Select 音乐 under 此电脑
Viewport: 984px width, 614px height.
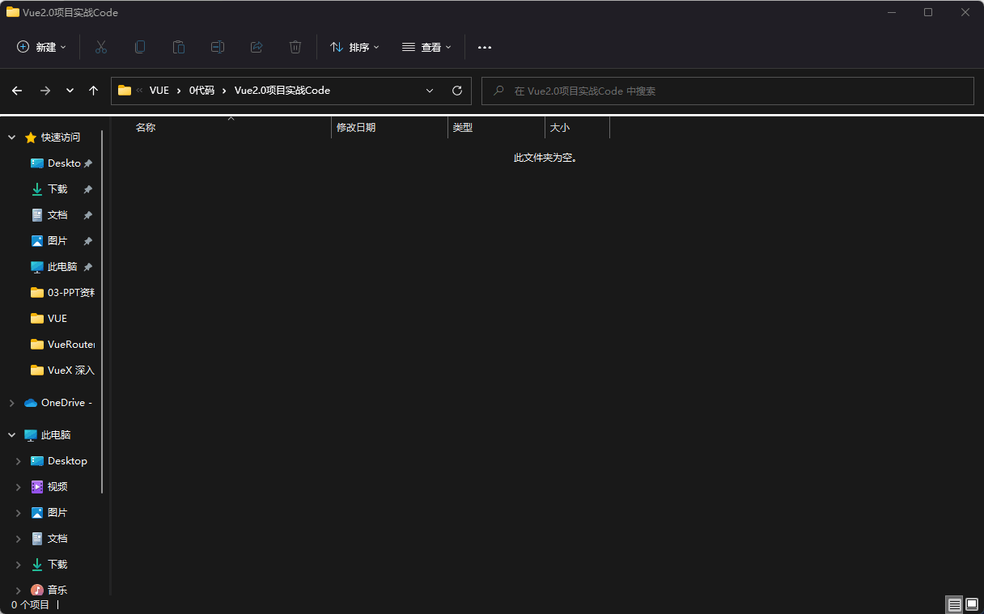[57, 591]
